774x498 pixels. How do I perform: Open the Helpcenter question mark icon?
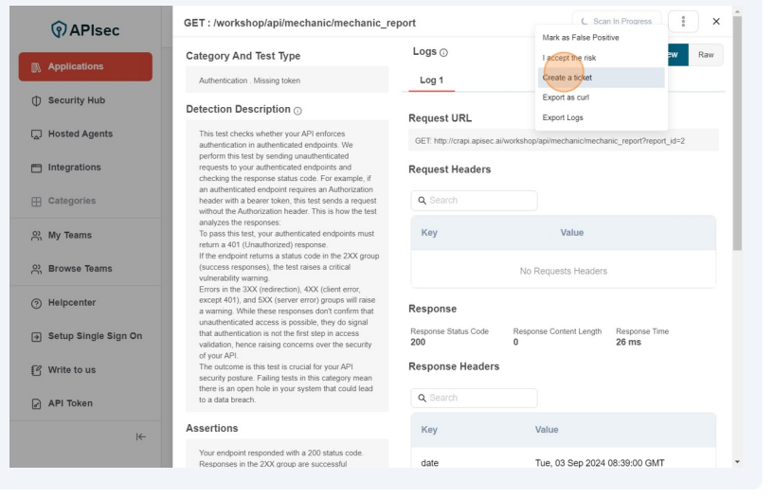pos(36,303)
